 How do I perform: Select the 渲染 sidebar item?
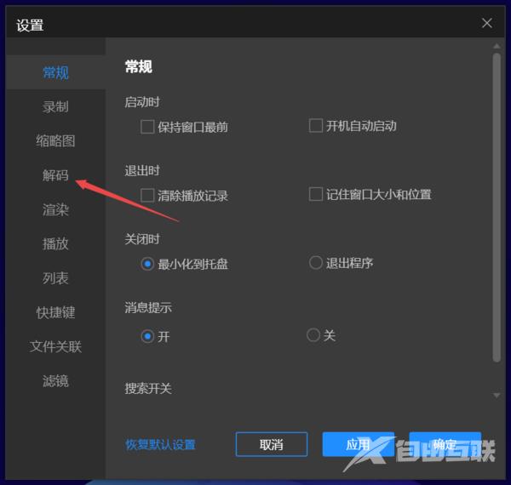pyautogui.click(x=55, y=209)
